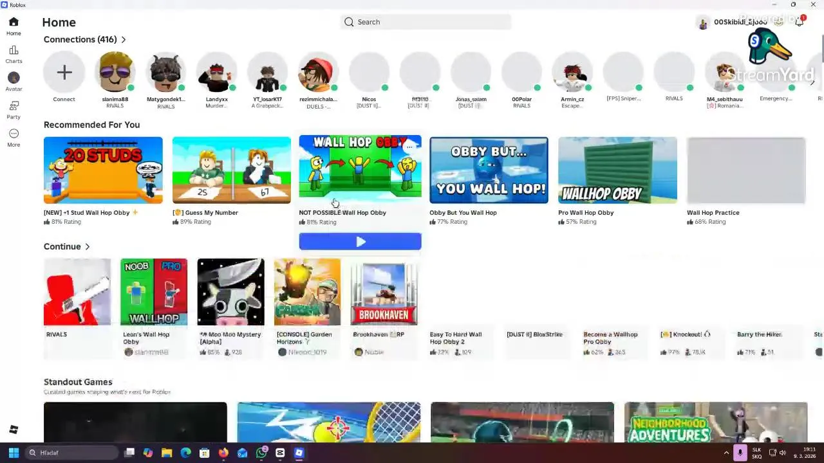The width and height of the screenshot is (824, 463).
Task: Open the More sidebar menu
Action: [14, 138]
